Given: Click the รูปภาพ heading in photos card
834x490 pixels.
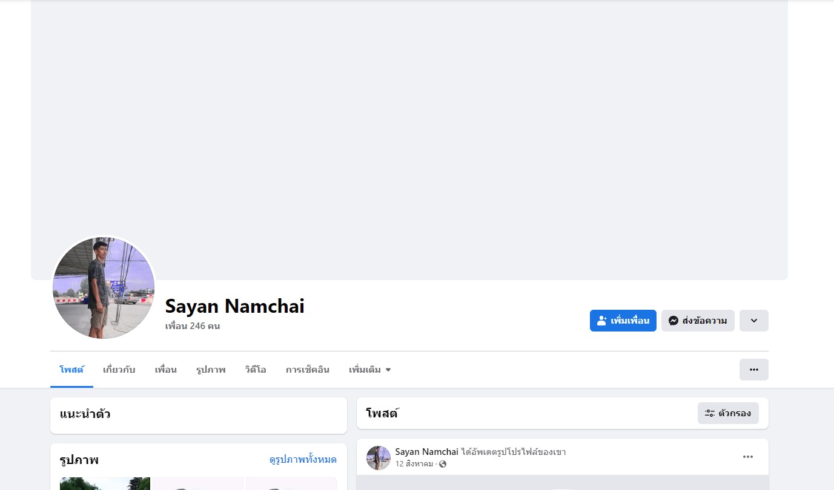Looking at the screenshot, I should (x=79, y=460).
